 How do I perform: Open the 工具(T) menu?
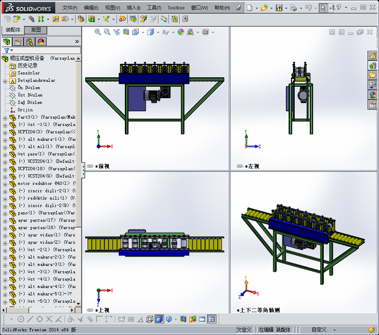click(x=154, y=8)
